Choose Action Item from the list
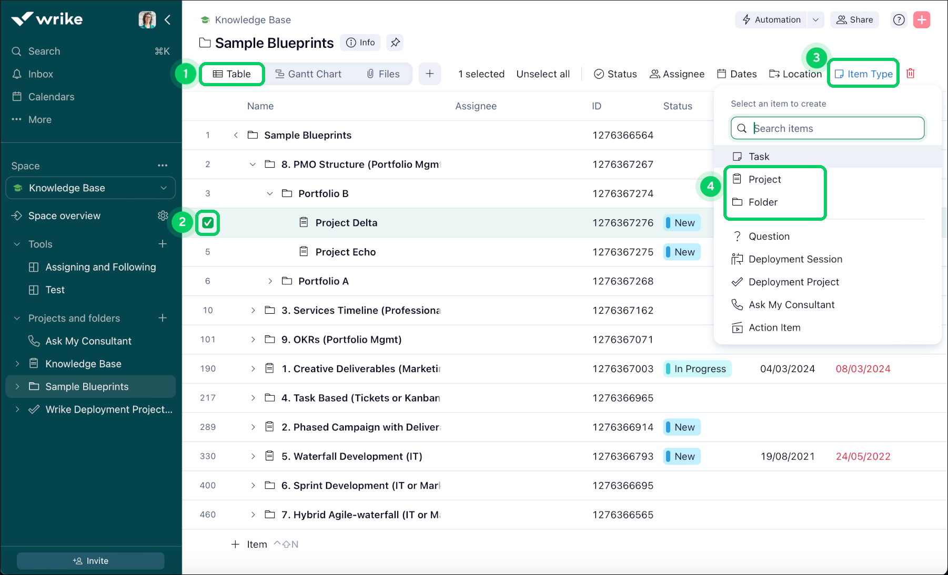 click(828, 328)
